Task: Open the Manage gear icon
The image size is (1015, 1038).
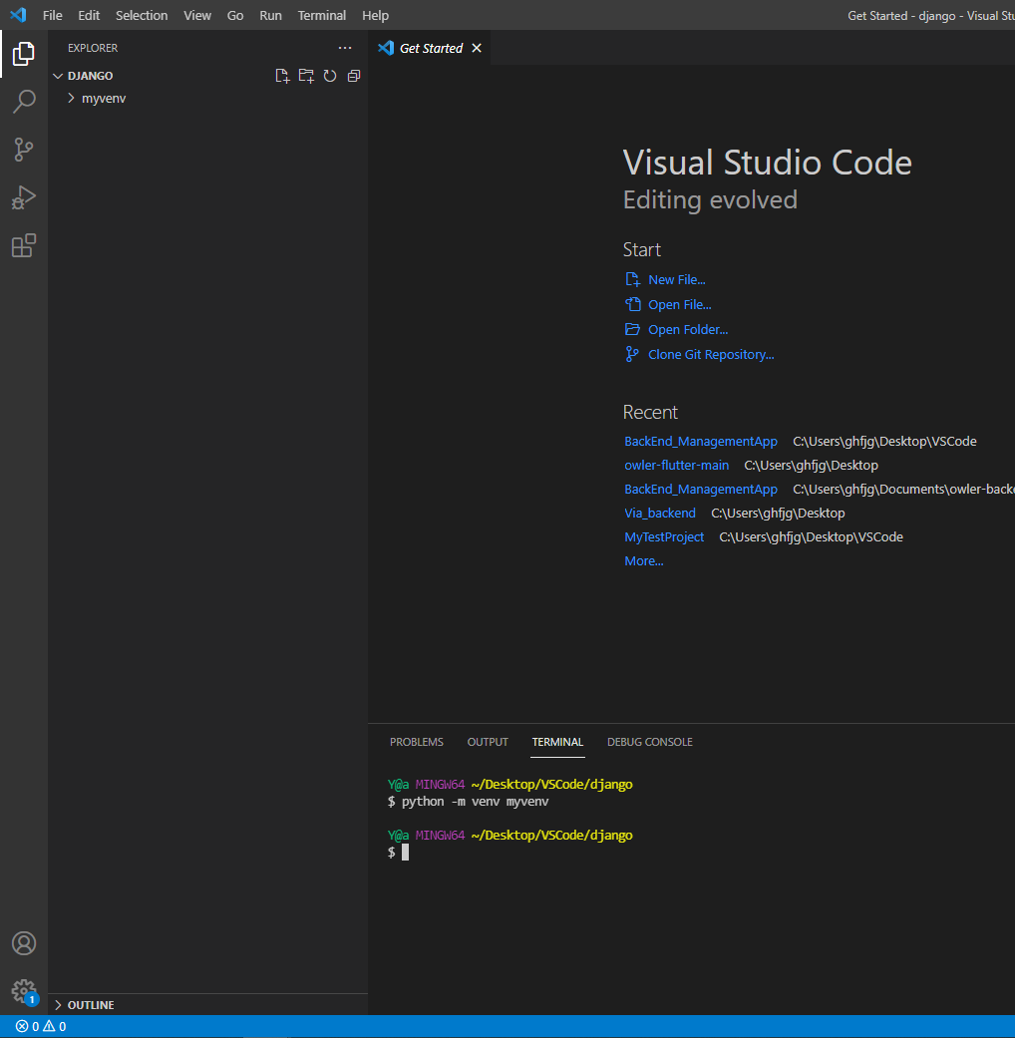Action: pyautogui.click(x=24, y=992)
